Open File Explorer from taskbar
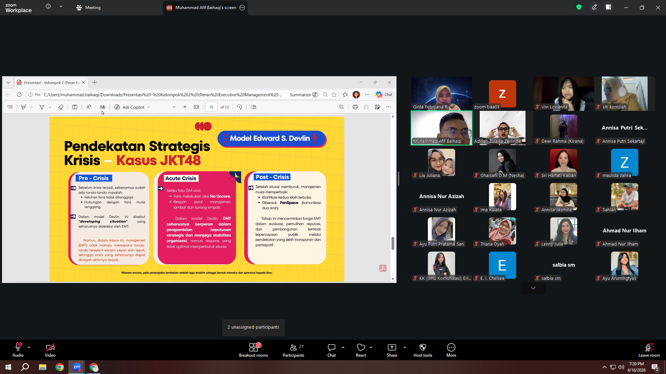This screenshot has width=666, height=374. (42, 367)
